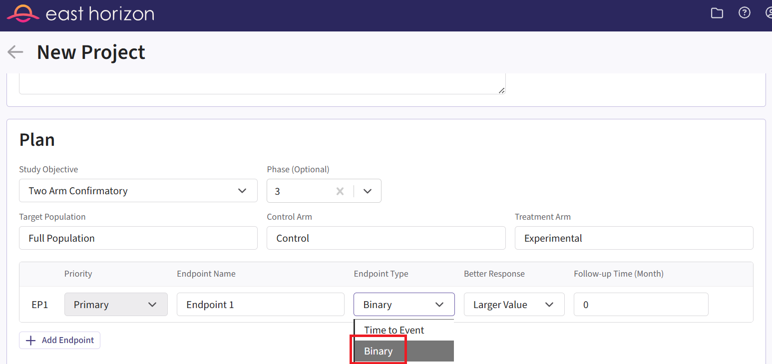Click the Add Endpoint button
772x364 pixels.
coord(60,341)
